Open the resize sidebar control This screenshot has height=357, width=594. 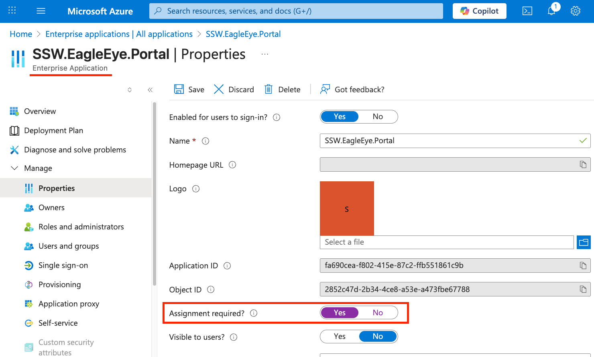click(130, 90)
